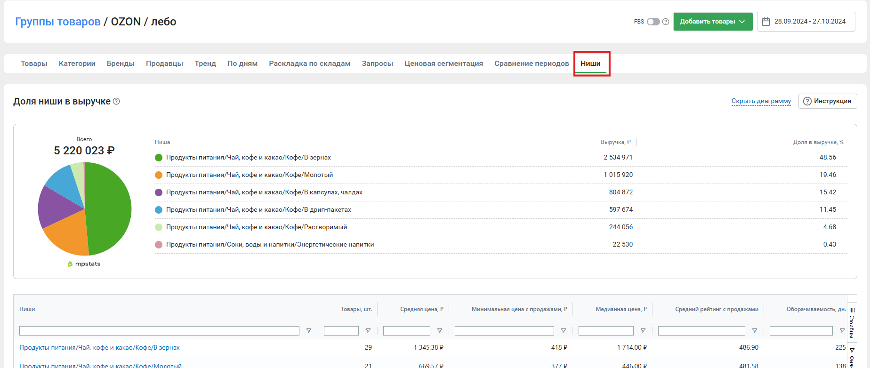Select the Тренд tab
The image size is (870, 368).
205,64
